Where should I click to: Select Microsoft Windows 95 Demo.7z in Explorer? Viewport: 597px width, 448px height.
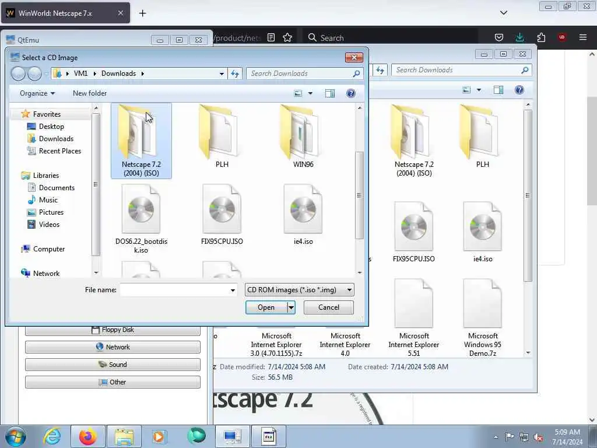point(483,318)
